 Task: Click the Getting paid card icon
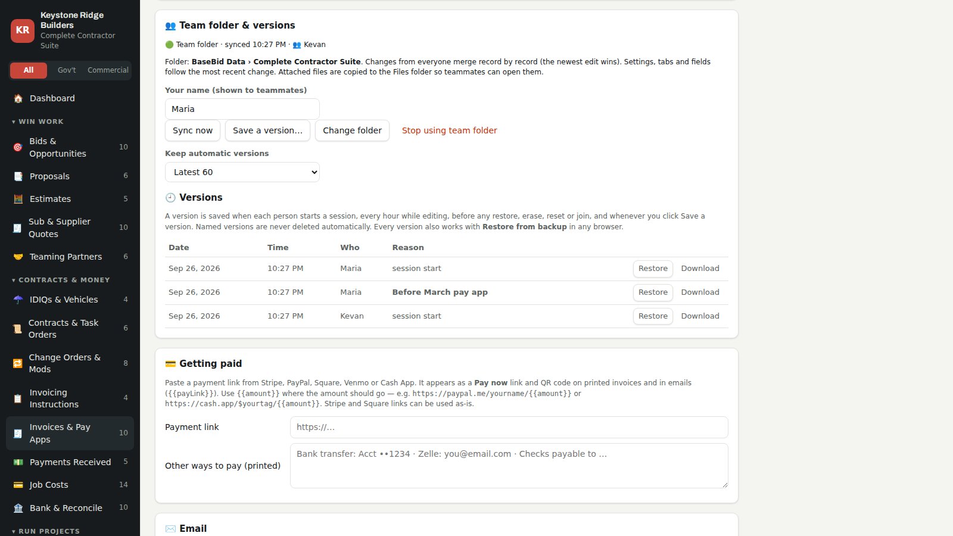coord(170,364)
